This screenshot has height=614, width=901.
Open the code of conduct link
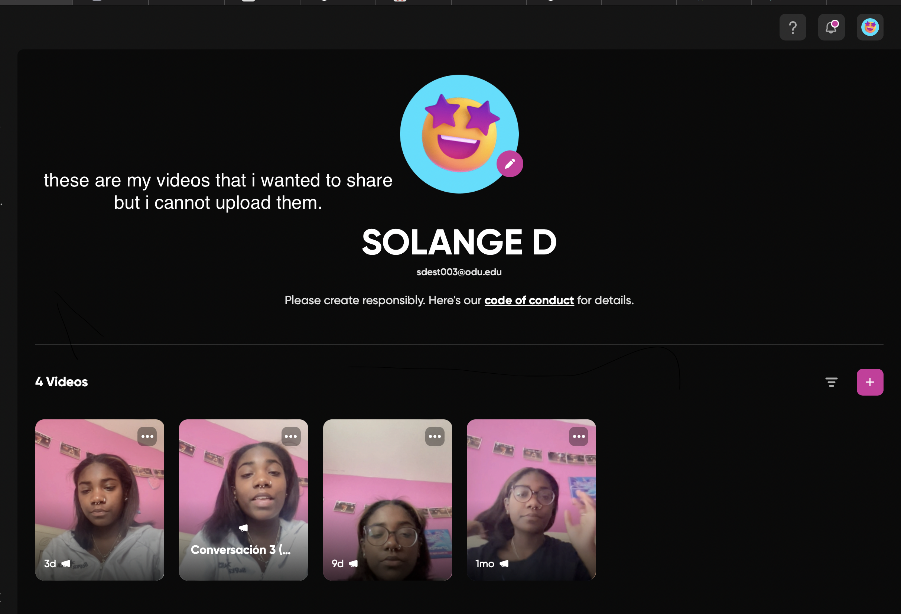point(529,300)
